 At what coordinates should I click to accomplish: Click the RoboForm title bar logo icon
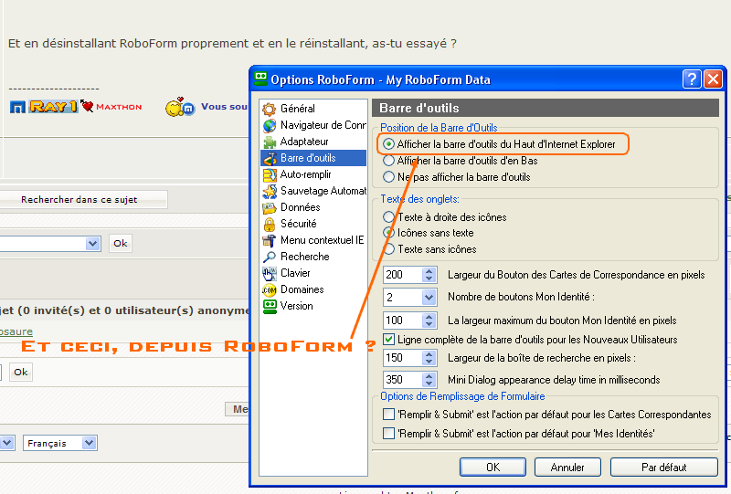260,79
